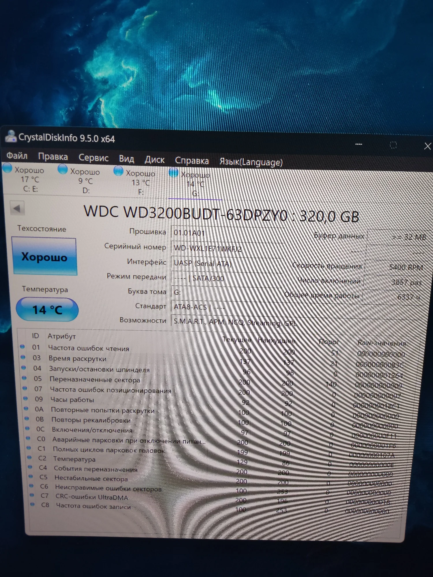
Task: Click the status dot for attribute 09
Action: (x=25, y=398)
